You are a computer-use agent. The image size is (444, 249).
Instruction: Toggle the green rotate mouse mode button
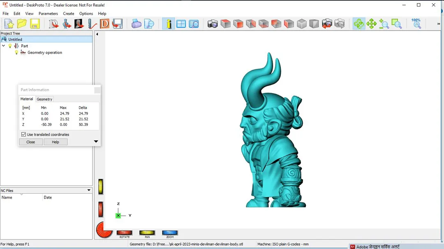[359, 24]
